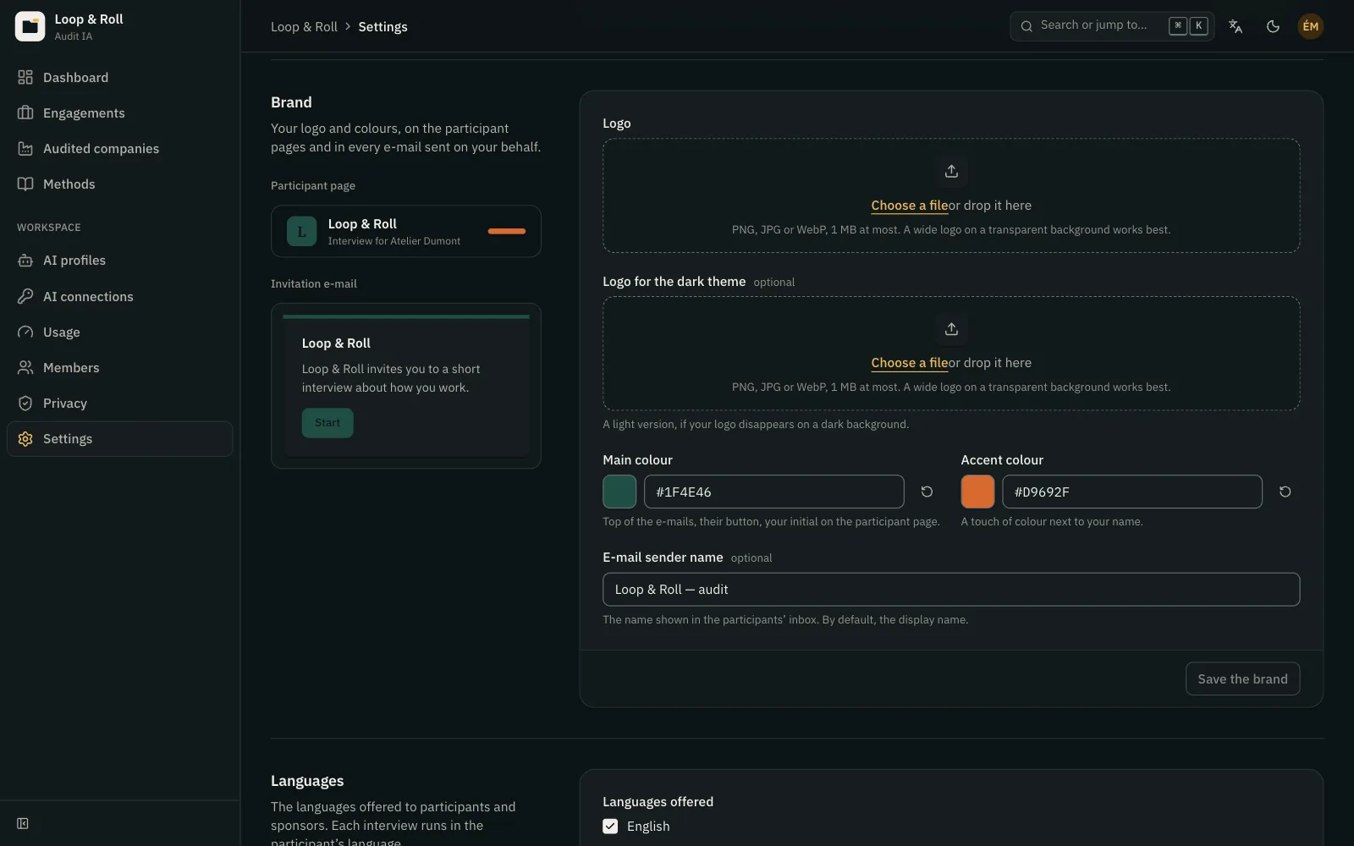The width and height of the screenshot is (1354, 846).
Task: Click the Loop & Roll workspace logo icon
Action: tap(30, 26)
